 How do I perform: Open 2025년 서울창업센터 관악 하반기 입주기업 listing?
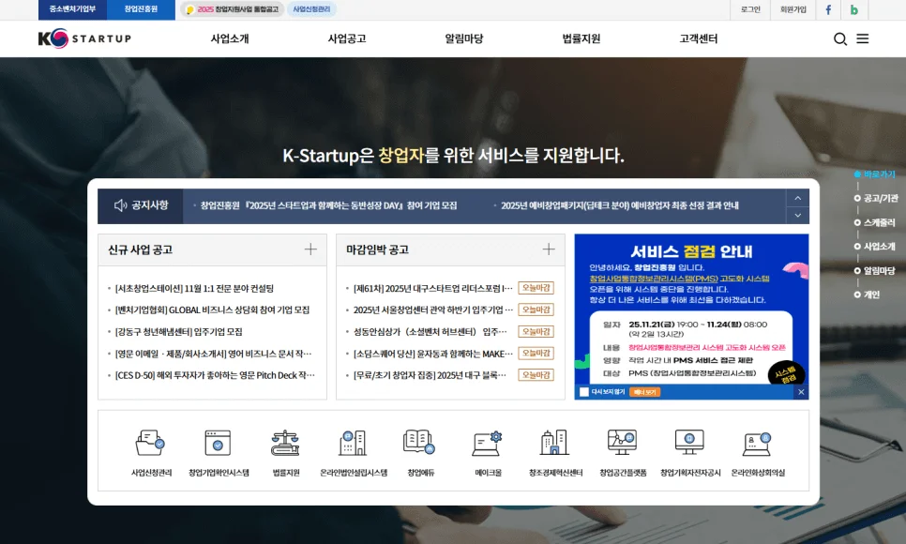point(432,310)
